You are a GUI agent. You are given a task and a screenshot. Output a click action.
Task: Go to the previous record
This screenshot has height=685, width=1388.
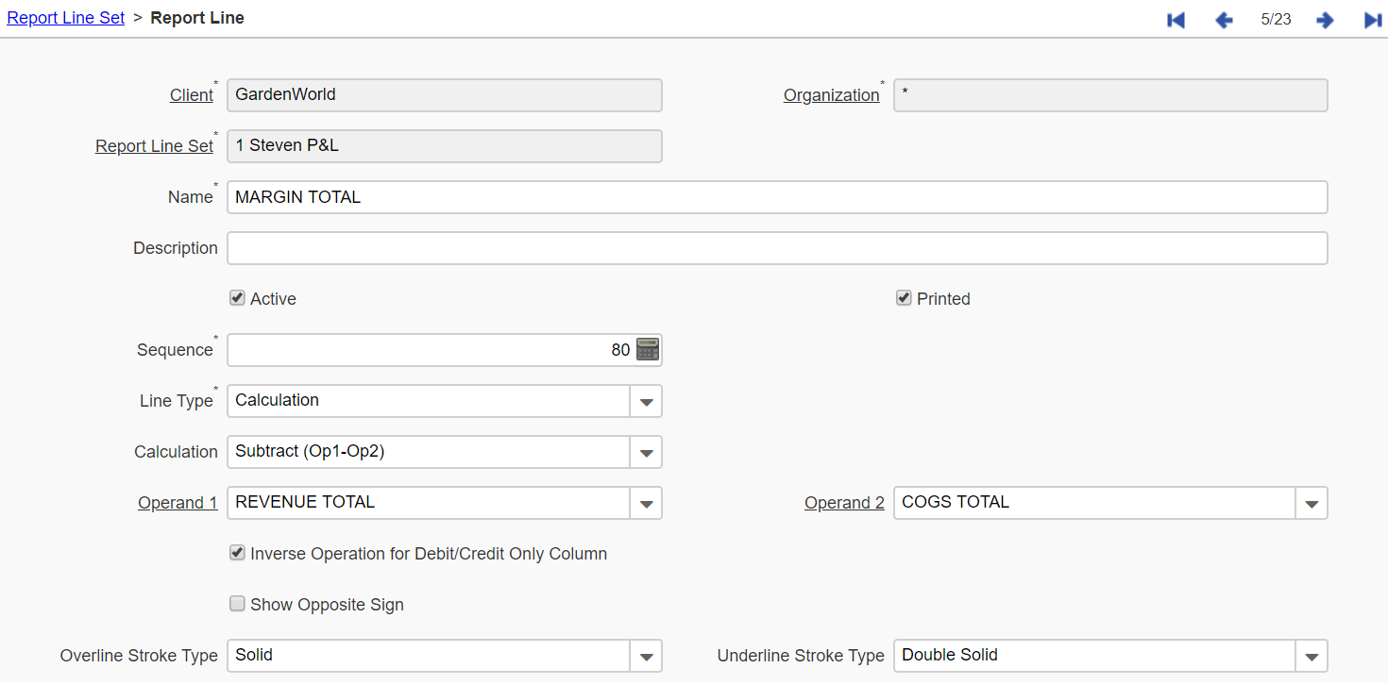(x=1224, y=19)
